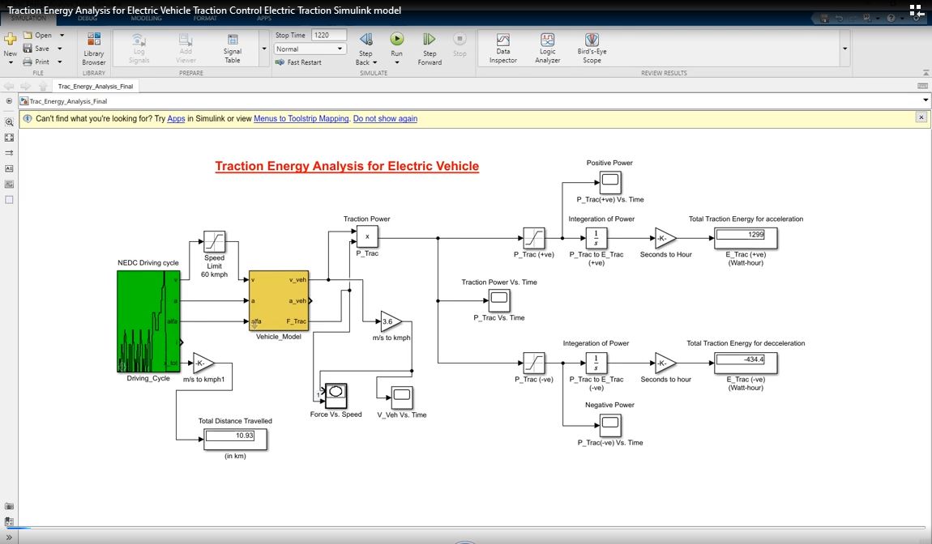Select the Trac_Energy_Analysis_Final model tab
The width and height of the screenshot is (932, 544).
click(96, 86)
